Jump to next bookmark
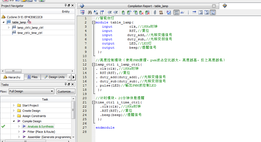The image size is (261, 142). pos(129,12)
